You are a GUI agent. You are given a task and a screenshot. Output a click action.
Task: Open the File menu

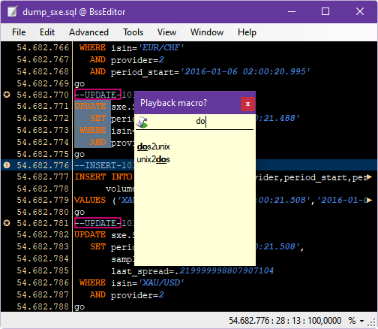coord(19,32)
